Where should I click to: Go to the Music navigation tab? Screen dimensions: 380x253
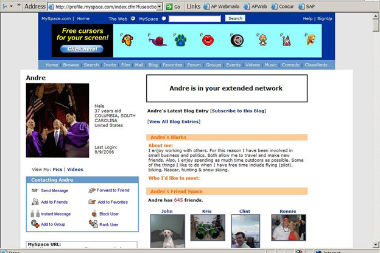(x=270, y=65)
